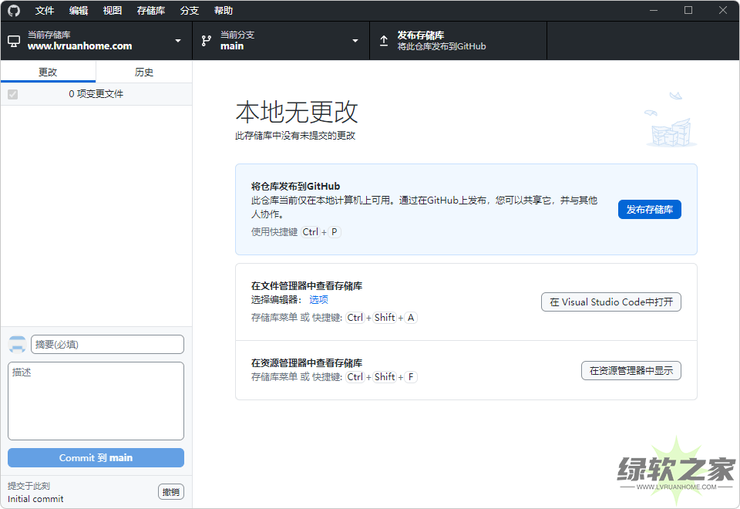The image size is (740, 509).
Task: Click the 撤销 undo commit button
Action: (x=171, y=492)
